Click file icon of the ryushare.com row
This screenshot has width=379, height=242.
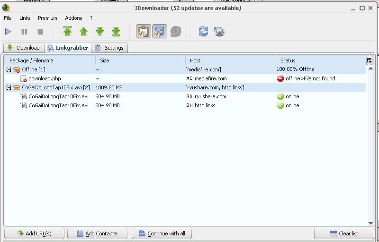click(x=23, y=96)
